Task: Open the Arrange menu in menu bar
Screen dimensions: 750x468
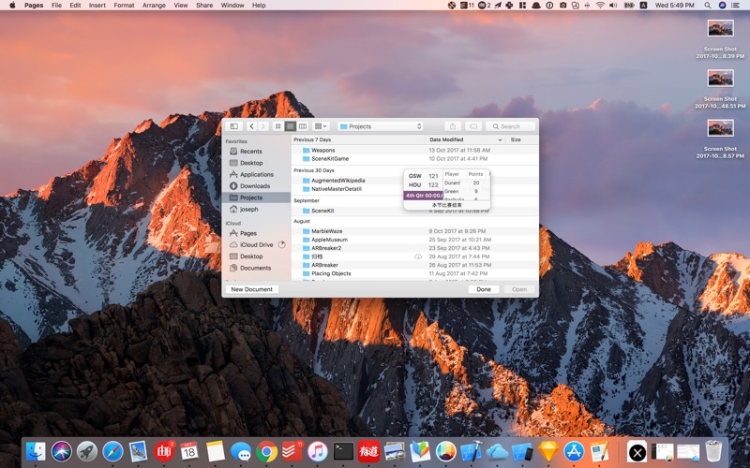Action: click(154, 5)
